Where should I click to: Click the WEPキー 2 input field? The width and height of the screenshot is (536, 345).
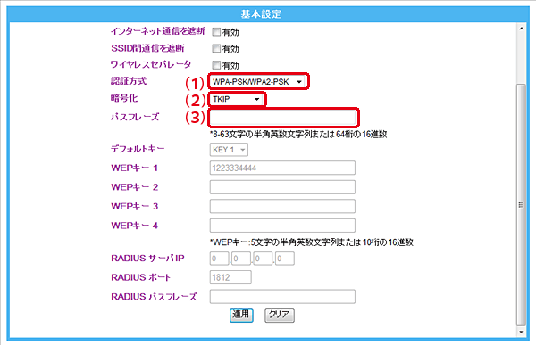tap(282, 187)
